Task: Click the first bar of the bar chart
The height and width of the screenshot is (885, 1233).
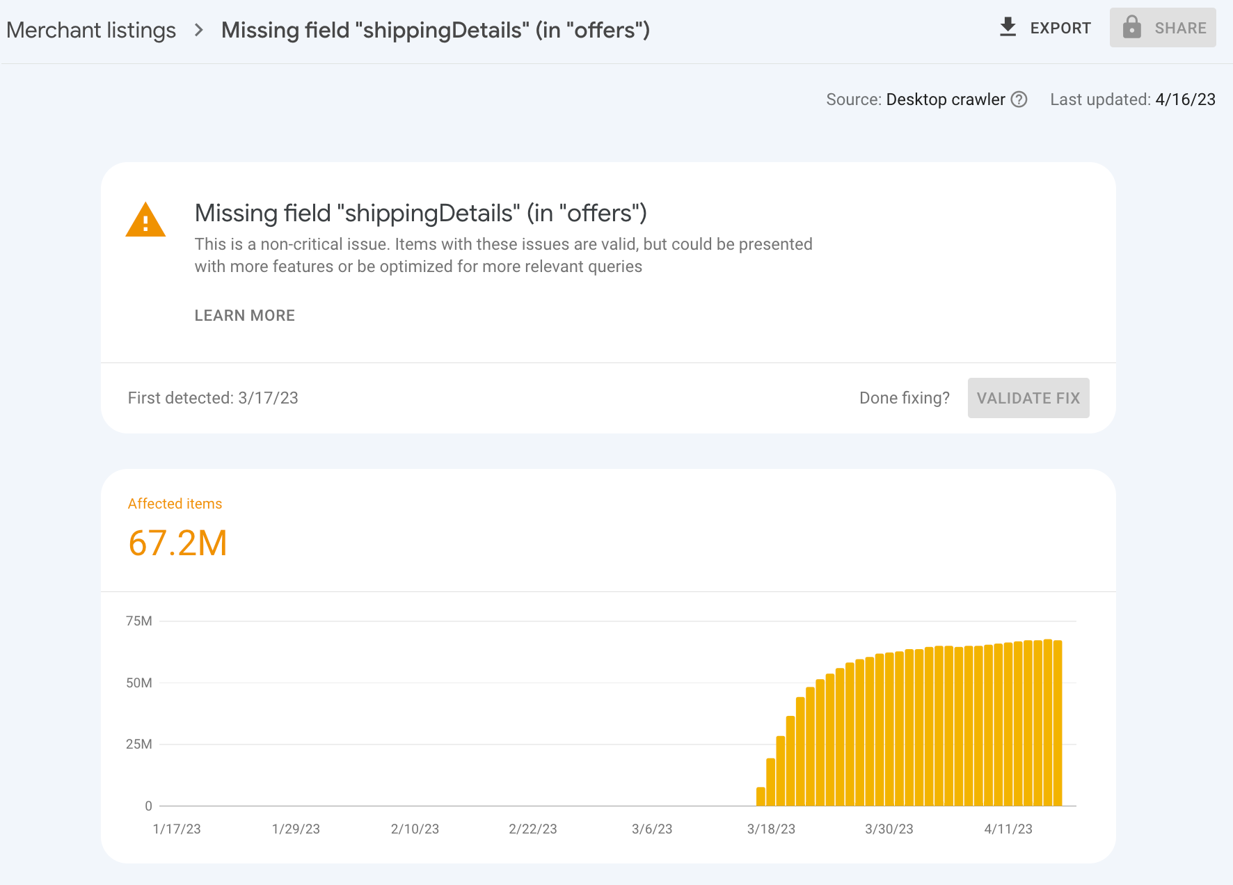Action: [x=761, y=797]
